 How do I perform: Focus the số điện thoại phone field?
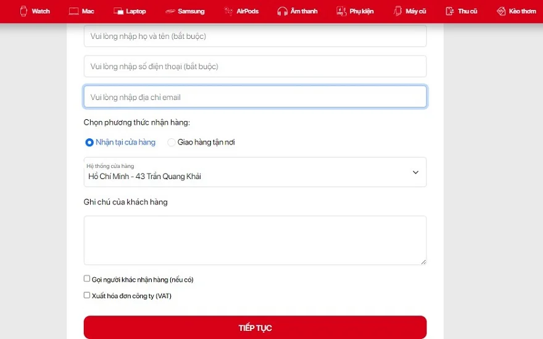(x=255, y=66)
